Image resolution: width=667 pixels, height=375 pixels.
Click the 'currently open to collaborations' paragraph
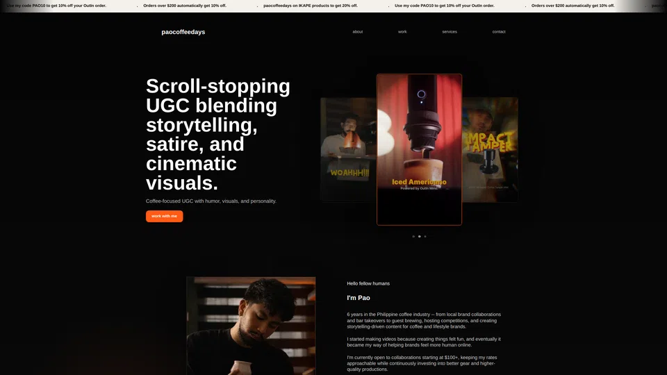click(422, 363)
